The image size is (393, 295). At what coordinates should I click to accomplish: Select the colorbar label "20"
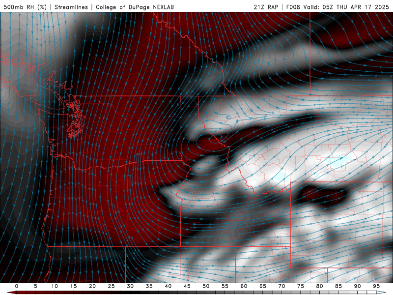(x=92, y=286)
